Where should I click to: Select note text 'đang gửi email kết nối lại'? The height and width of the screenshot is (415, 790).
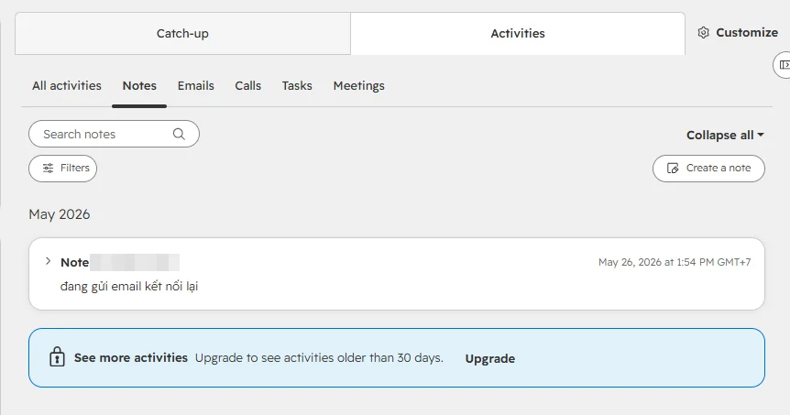(129, 287)
